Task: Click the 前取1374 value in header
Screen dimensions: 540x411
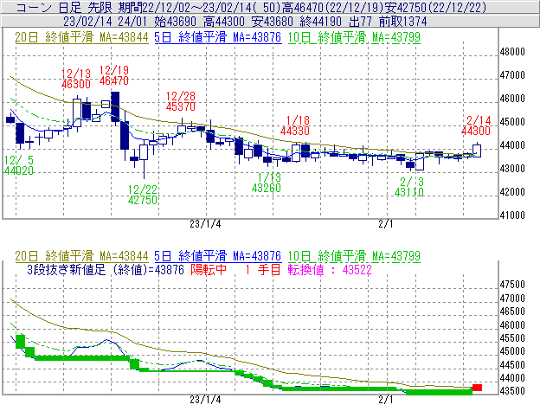Action: pos(403,22)
